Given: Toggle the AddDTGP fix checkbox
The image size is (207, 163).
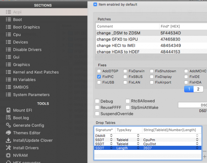Looking at the screenshot, I should coord(99,71).
